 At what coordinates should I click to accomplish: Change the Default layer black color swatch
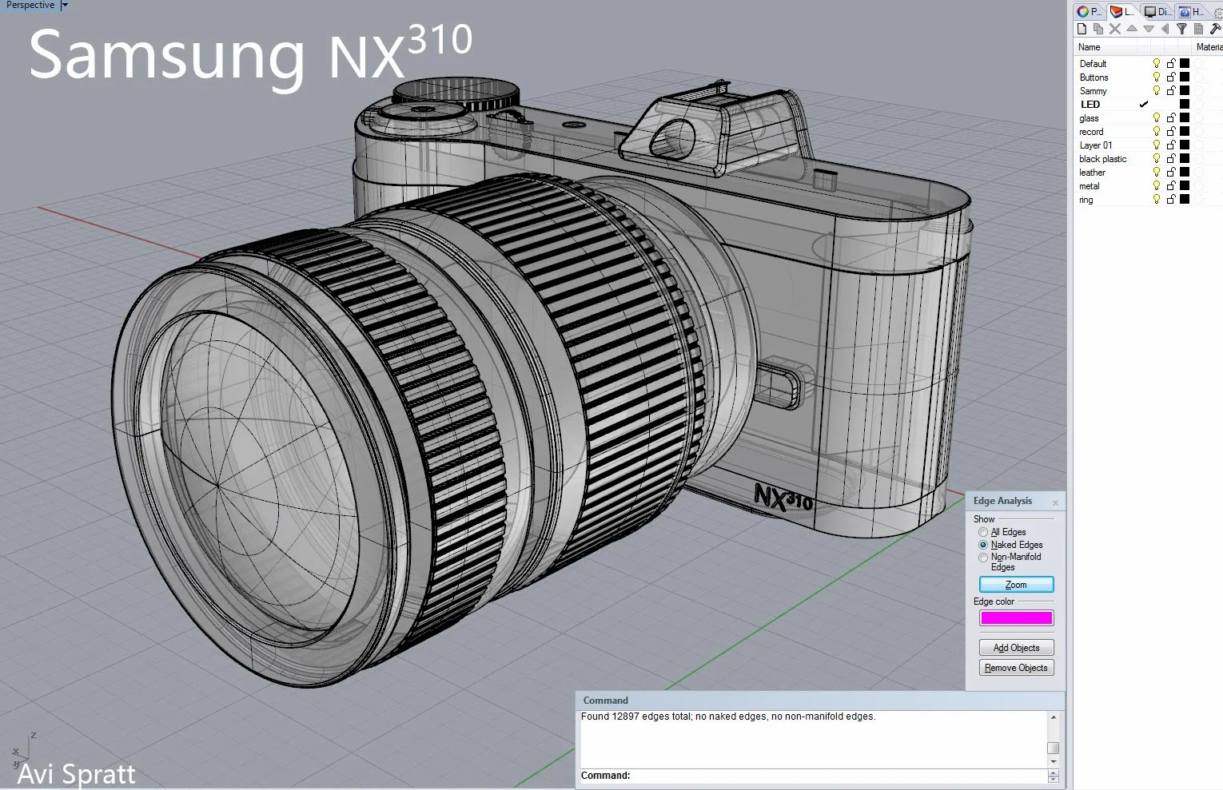pyautogui.click(x=1185, y=63)
